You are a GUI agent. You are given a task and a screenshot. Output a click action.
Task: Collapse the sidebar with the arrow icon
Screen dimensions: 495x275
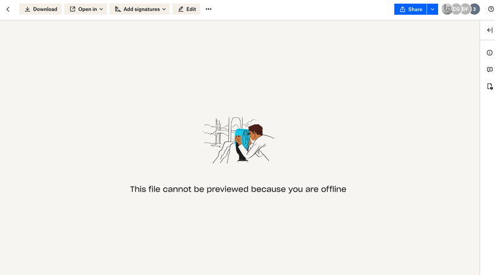[x=489, y=30]
